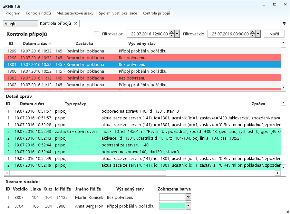
Task: Click Filtrovat do date input field
Action: pos(229,34)
